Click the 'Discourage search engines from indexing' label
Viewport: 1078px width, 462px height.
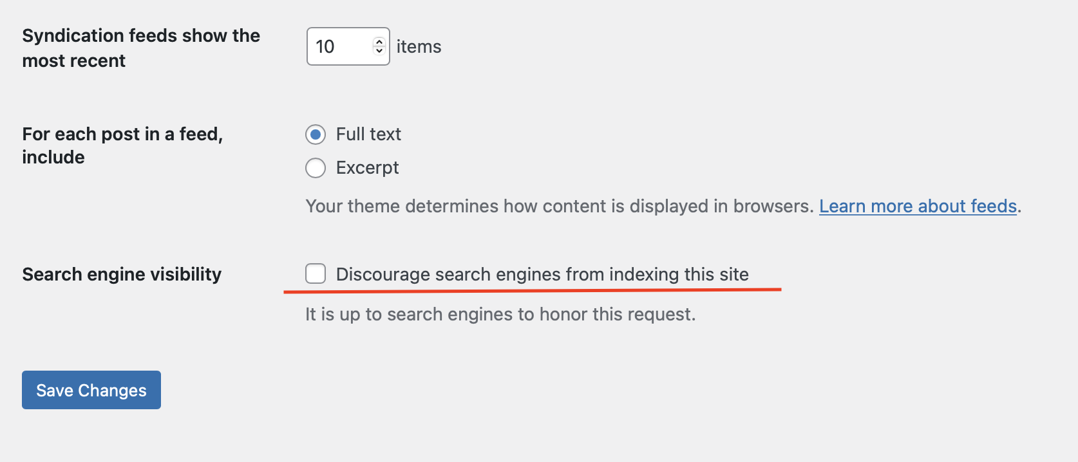pyautogui.click(x=542, y=274)
